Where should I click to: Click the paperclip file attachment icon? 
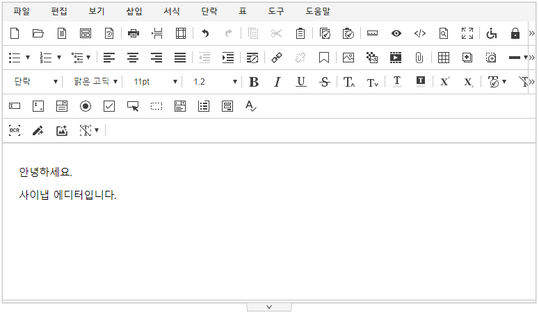click(419, 58)
